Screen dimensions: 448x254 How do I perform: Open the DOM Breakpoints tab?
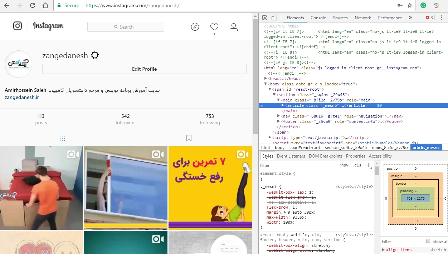pos(326,156)
